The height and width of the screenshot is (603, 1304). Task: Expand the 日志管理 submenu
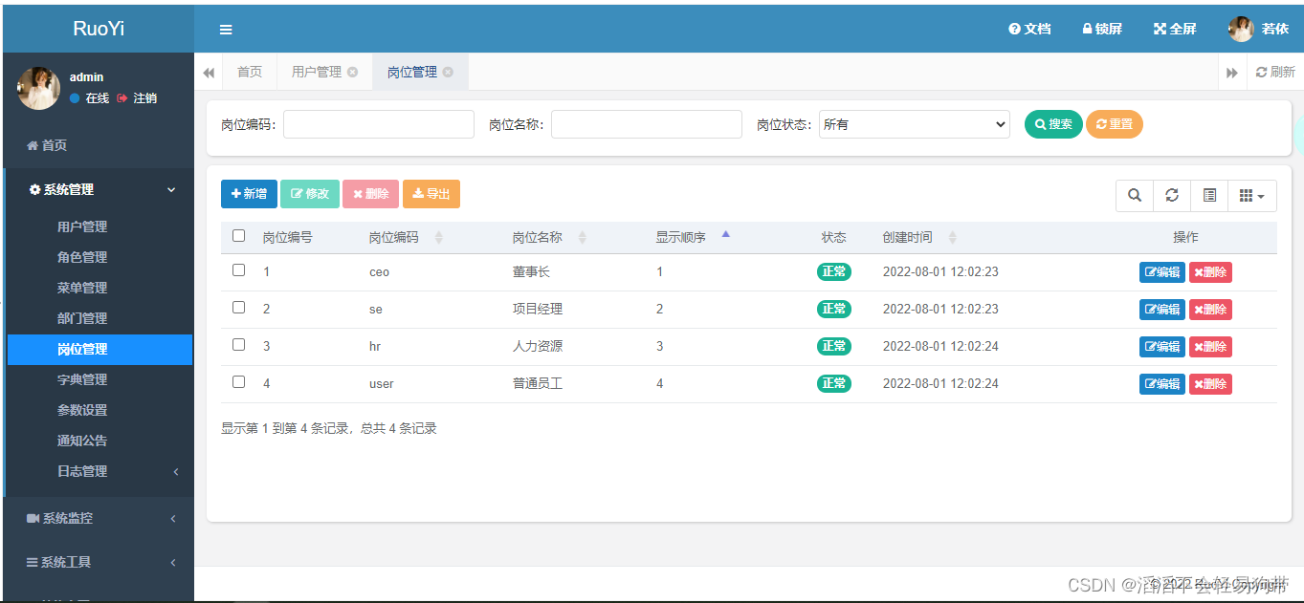point(99,471)
